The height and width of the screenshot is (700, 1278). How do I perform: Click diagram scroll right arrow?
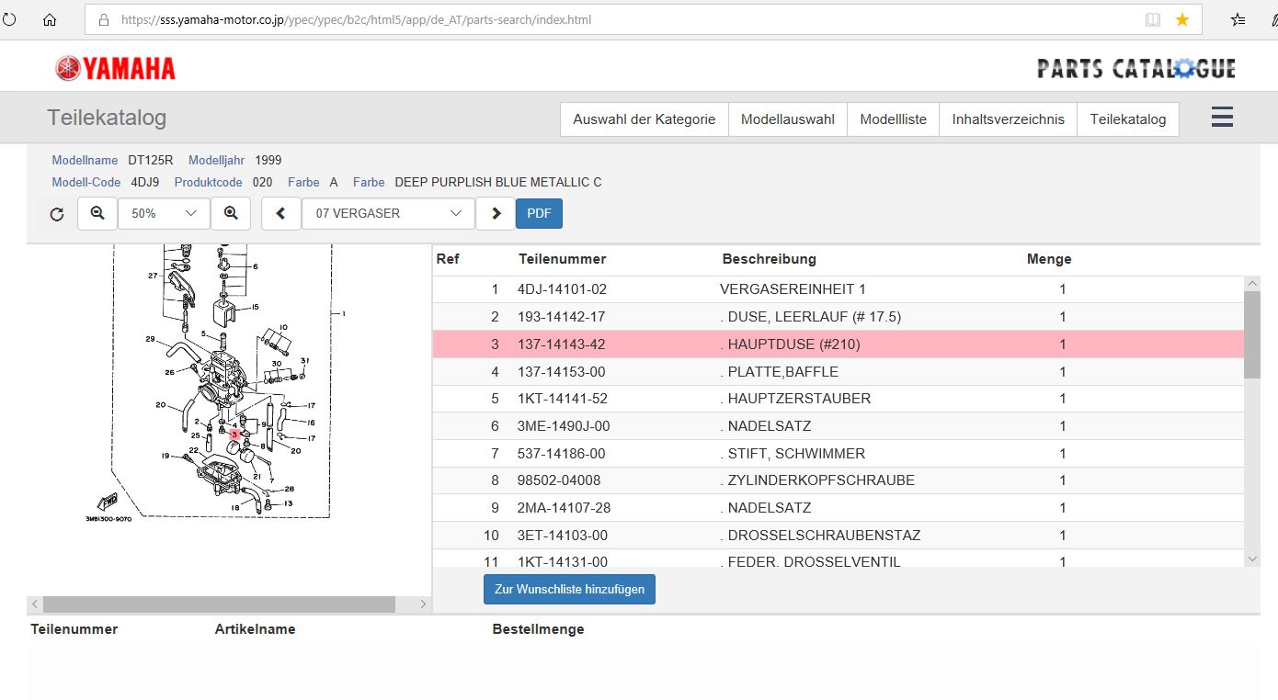pyautogui.click(x=423, y=604)
